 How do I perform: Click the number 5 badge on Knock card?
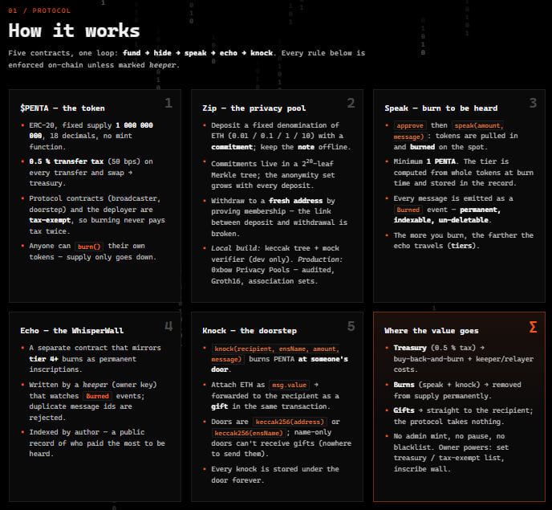click(x=351, y=326)
